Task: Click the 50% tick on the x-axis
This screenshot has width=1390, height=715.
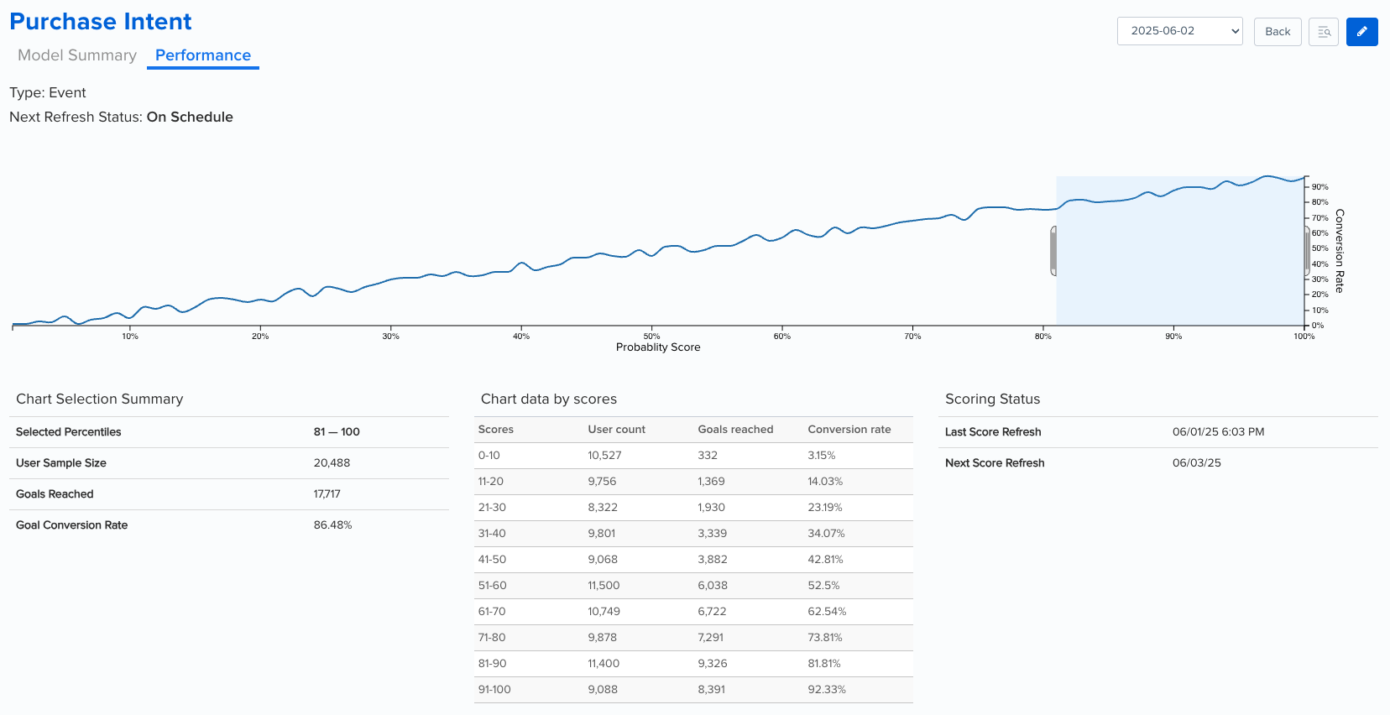Action: (652, 337)
